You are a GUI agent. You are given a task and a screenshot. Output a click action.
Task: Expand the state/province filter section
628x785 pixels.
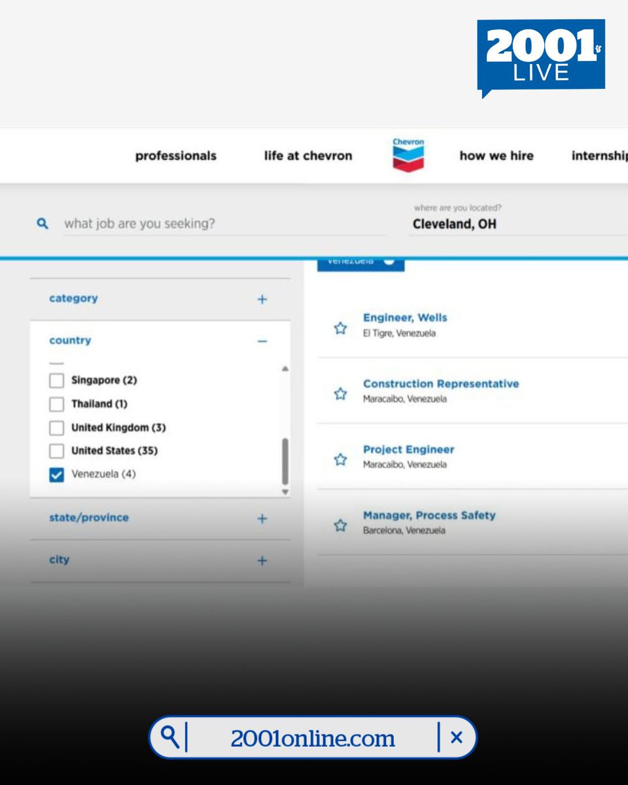(x=262, y=519)
